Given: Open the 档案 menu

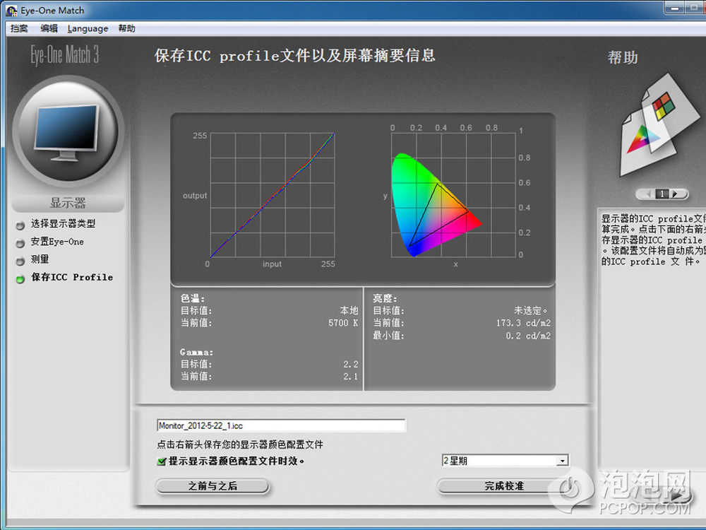Looking at the screenshot, I should 19,28.
